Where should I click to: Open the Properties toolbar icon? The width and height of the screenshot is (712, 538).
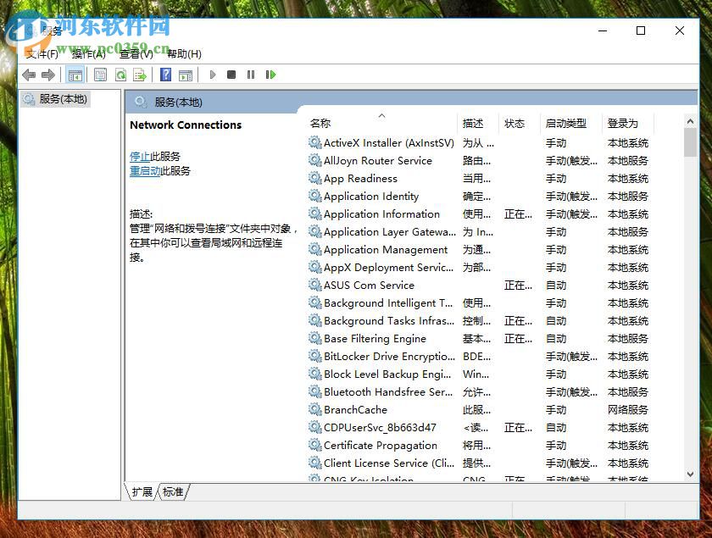coord(101,75)
